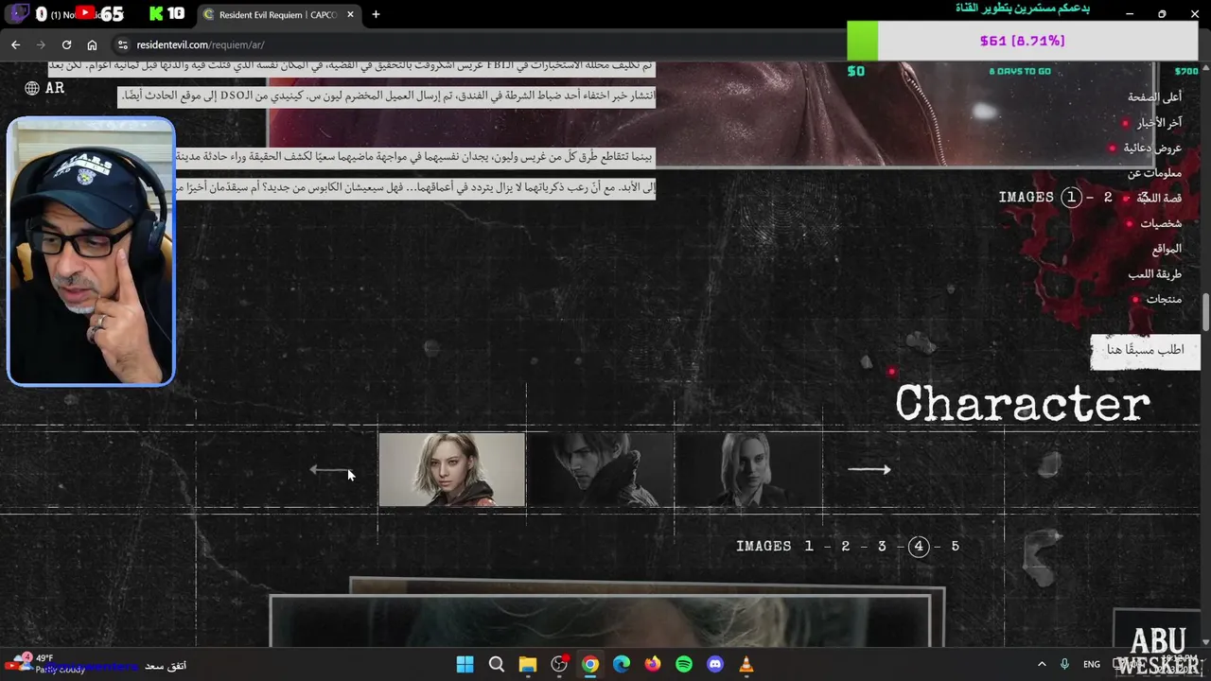The image size is (1211, 681).
Task: Select character image 5 indicator
Action: [956, 547]
